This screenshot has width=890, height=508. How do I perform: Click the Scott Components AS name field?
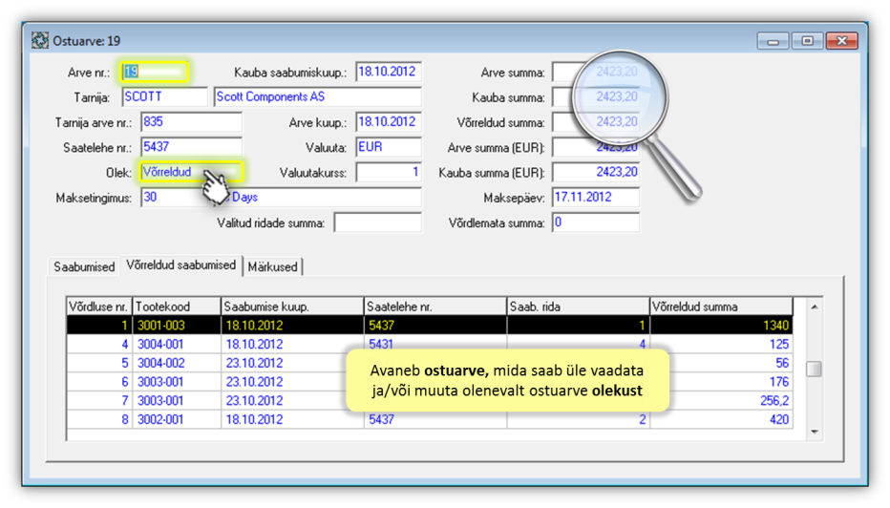[x=318, y=96]
